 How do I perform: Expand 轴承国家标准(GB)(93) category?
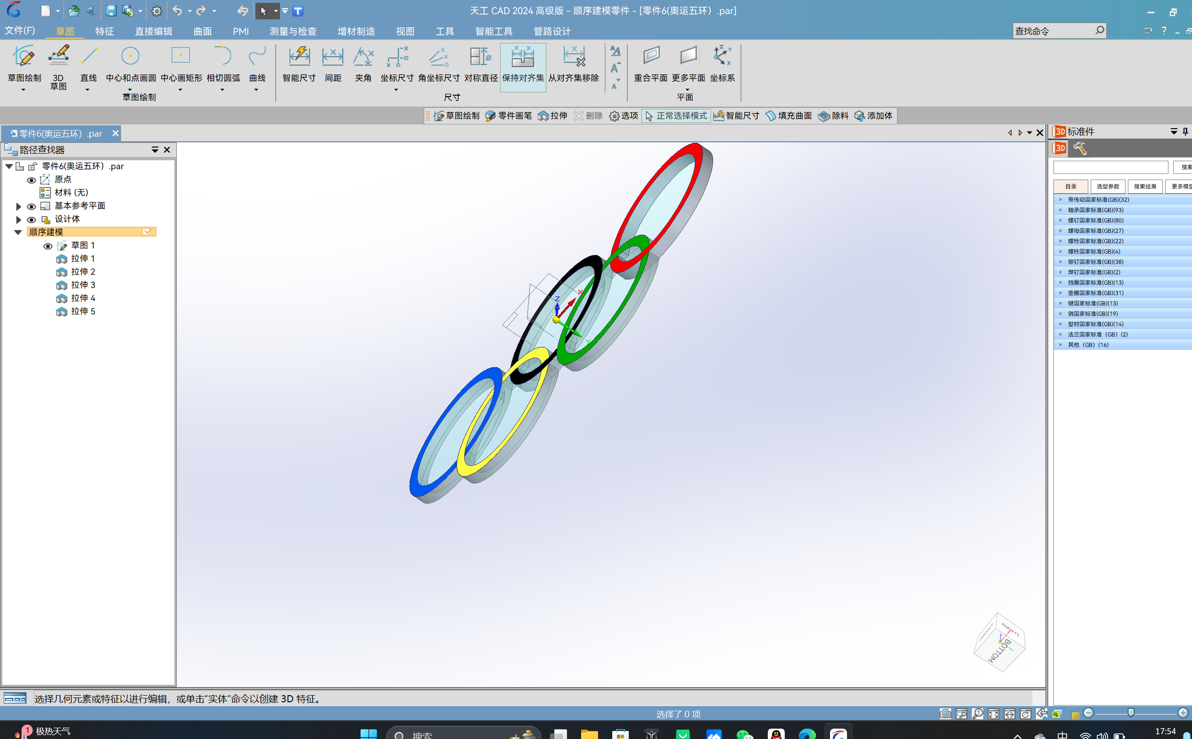[1060, 210]
